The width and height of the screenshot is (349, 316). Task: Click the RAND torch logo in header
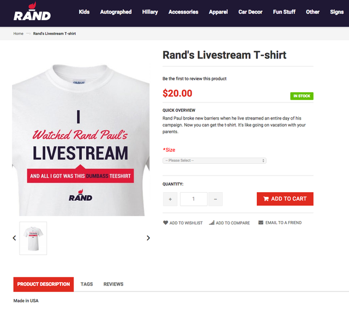click(x=32, y=11)
